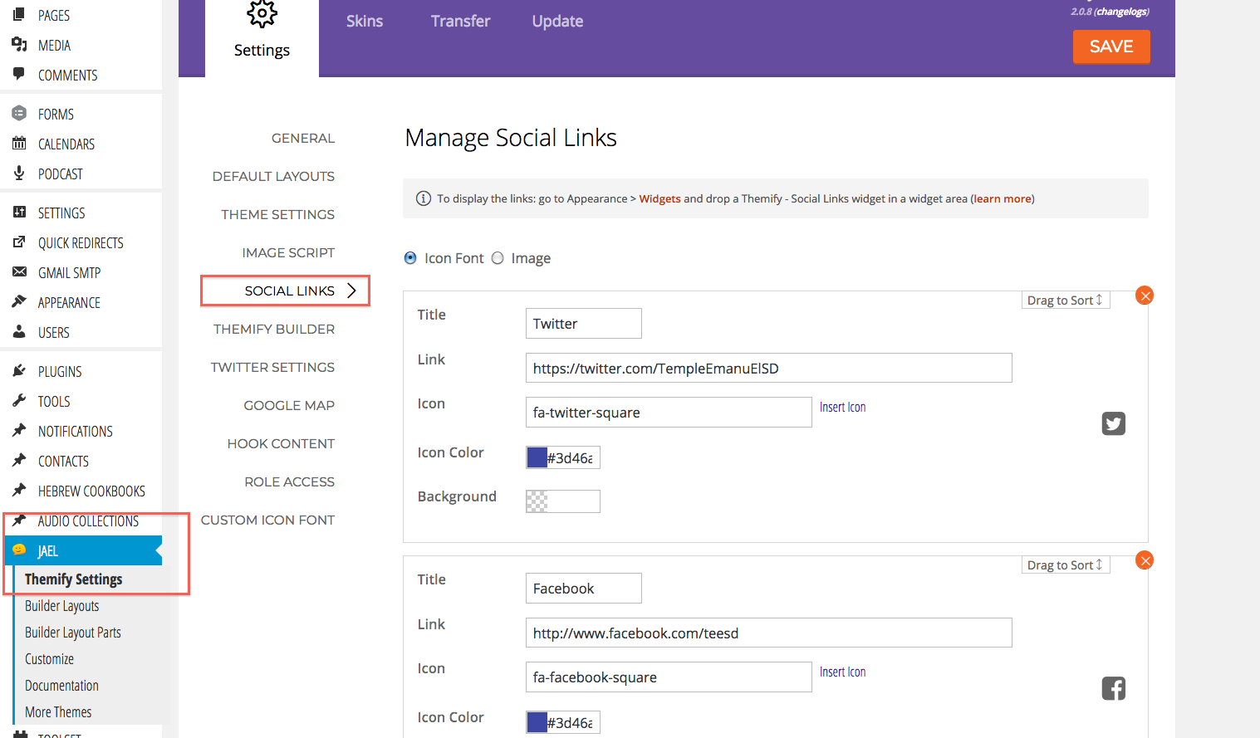Screen dimensions: 1260x738
Task: Click the Twitter square icon preview
Action: click(x=1113, y=424)
